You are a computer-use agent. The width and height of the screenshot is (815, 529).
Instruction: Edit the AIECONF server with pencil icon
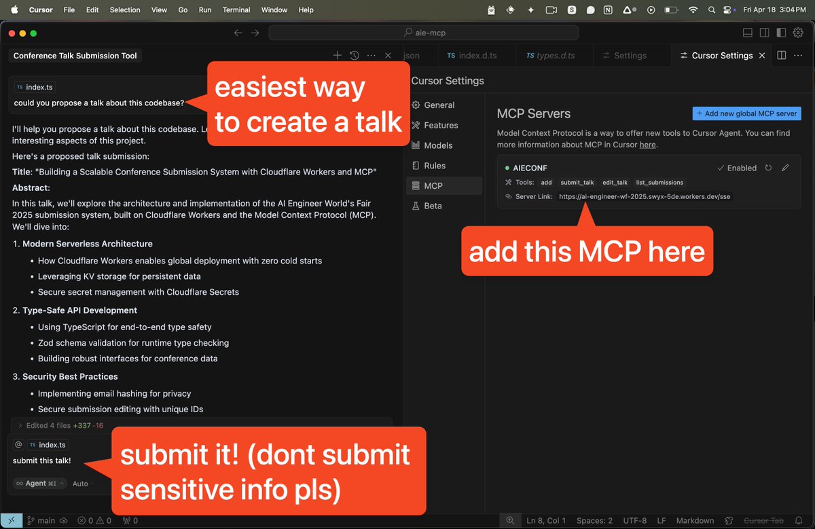[785, 168]
